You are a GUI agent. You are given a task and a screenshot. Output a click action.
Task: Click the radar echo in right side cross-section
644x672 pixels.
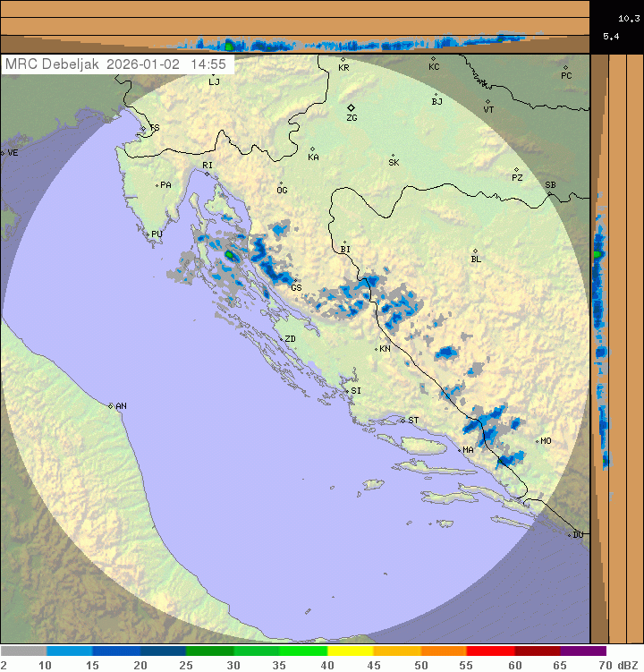(597, 255)
